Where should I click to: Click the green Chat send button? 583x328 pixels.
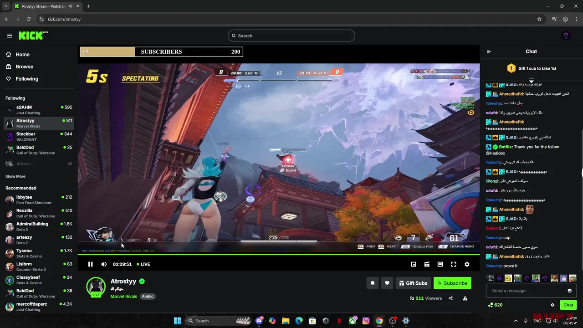pyautogui.click(x=568, y=305)
